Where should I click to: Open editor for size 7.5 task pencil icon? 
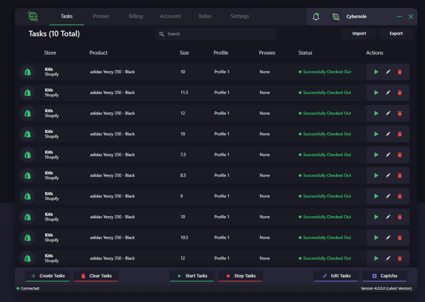(x=388, y=155)
